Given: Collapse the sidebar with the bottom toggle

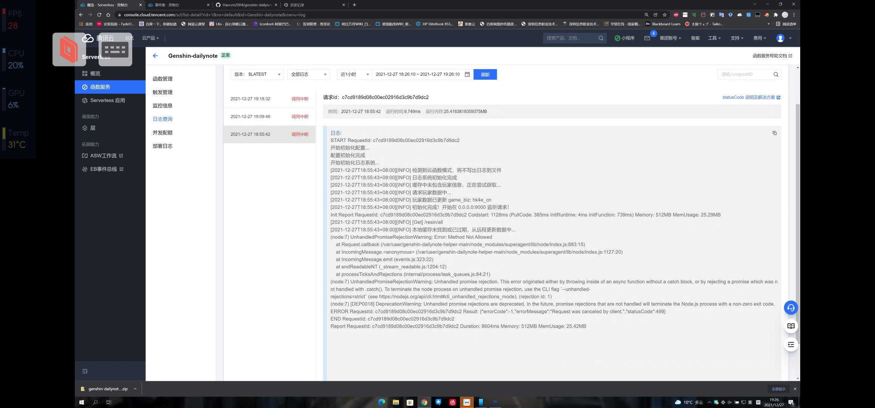Looking at the screenshot, I should pyautogui.click(x=85, y=371).
